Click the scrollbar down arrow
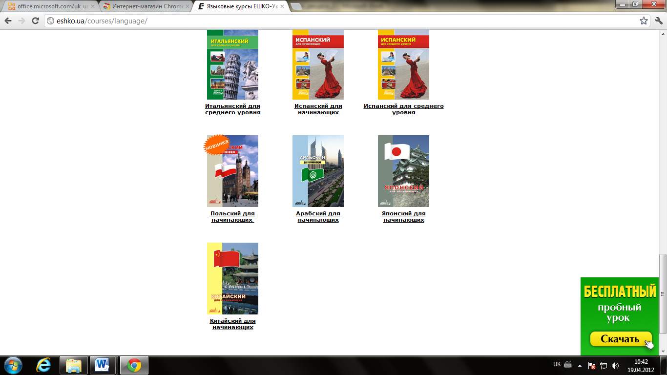Screen dimensions: 667x375 [663, 352]
